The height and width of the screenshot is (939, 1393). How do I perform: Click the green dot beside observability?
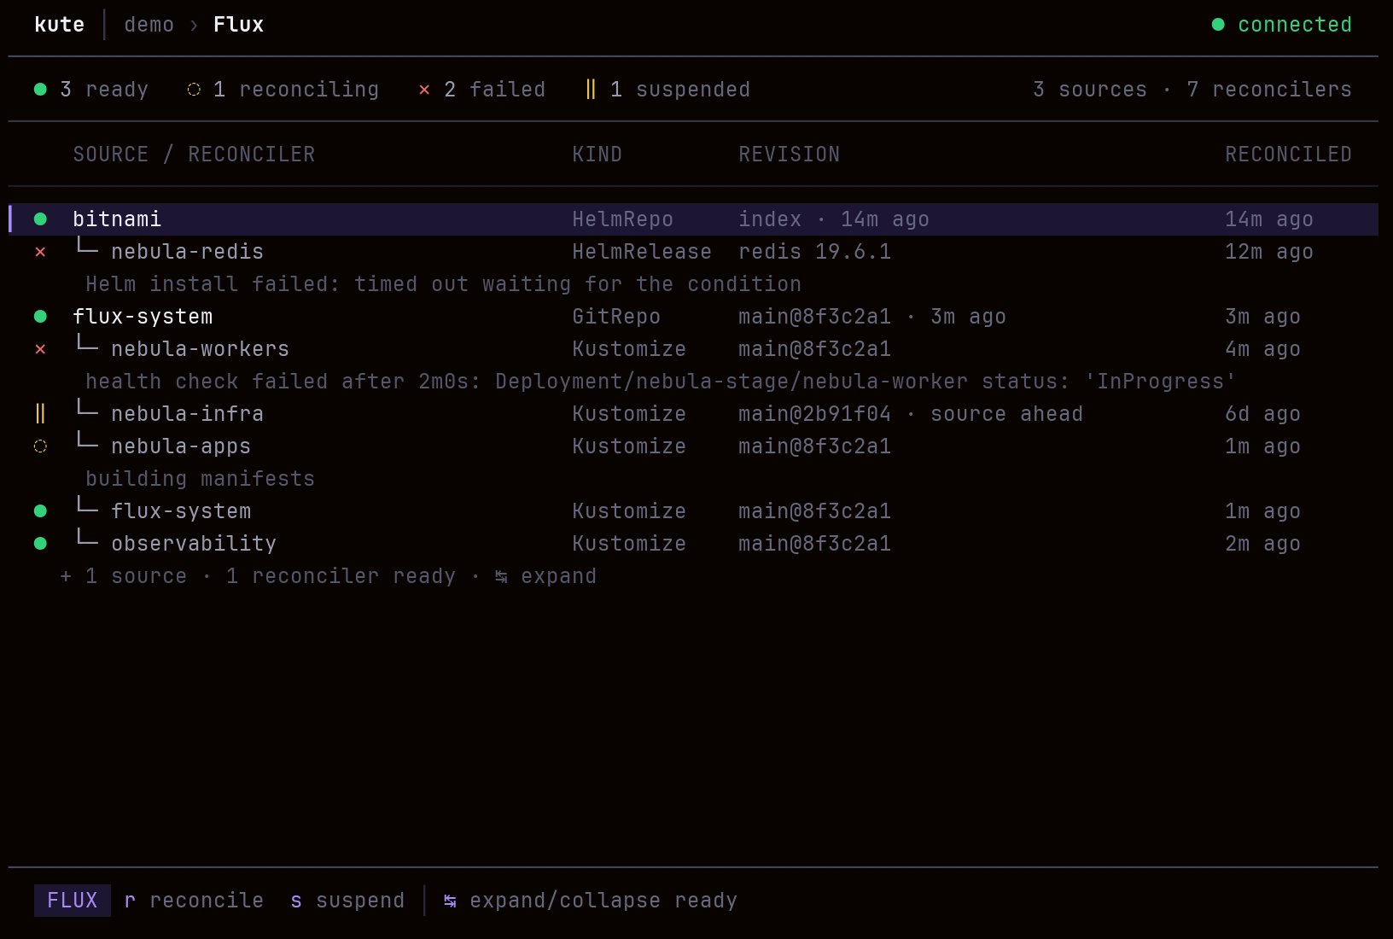[x=40, y=544]
